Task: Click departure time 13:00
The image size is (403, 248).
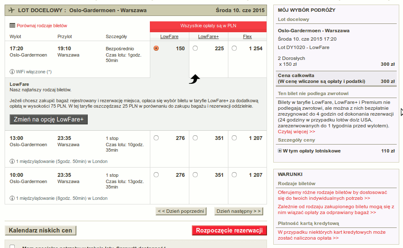Action: (x=16, y=138)
